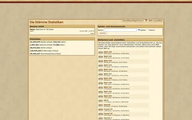Click the DE237 badge icon beside Welt 237
Viewport: 192px width, 120px height.
[x=101, y=75]
